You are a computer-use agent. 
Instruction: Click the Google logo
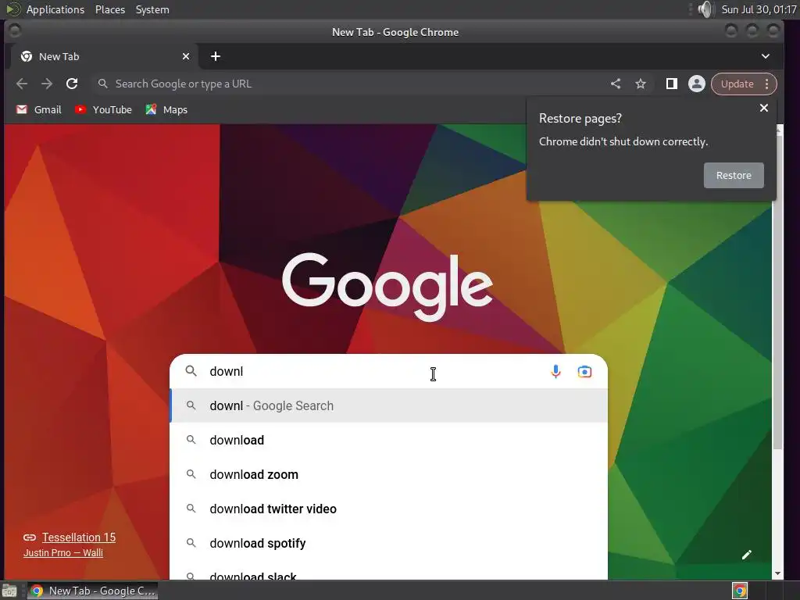point(387,287)
